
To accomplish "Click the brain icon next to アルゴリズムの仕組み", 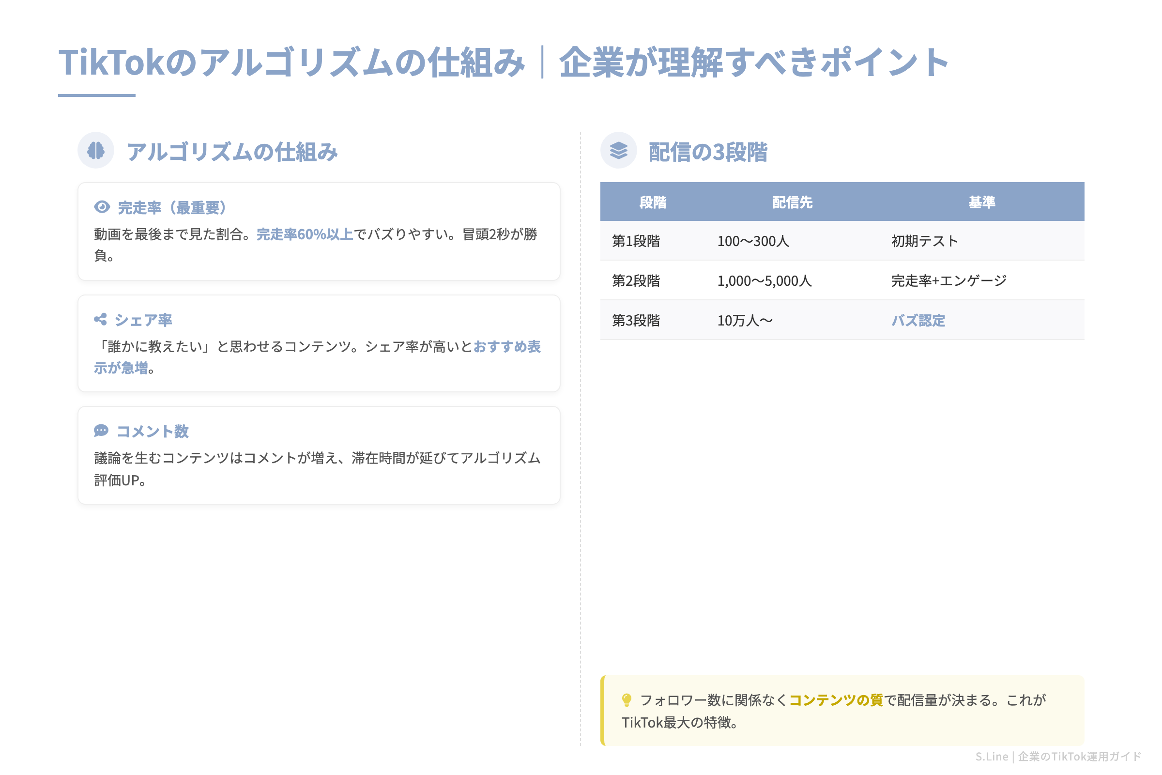I will (95, 150).
